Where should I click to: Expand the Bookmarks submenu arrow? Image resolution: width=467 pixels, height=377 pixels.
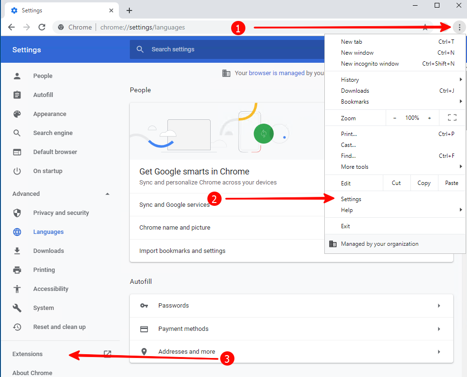click(x=460, y=101)
